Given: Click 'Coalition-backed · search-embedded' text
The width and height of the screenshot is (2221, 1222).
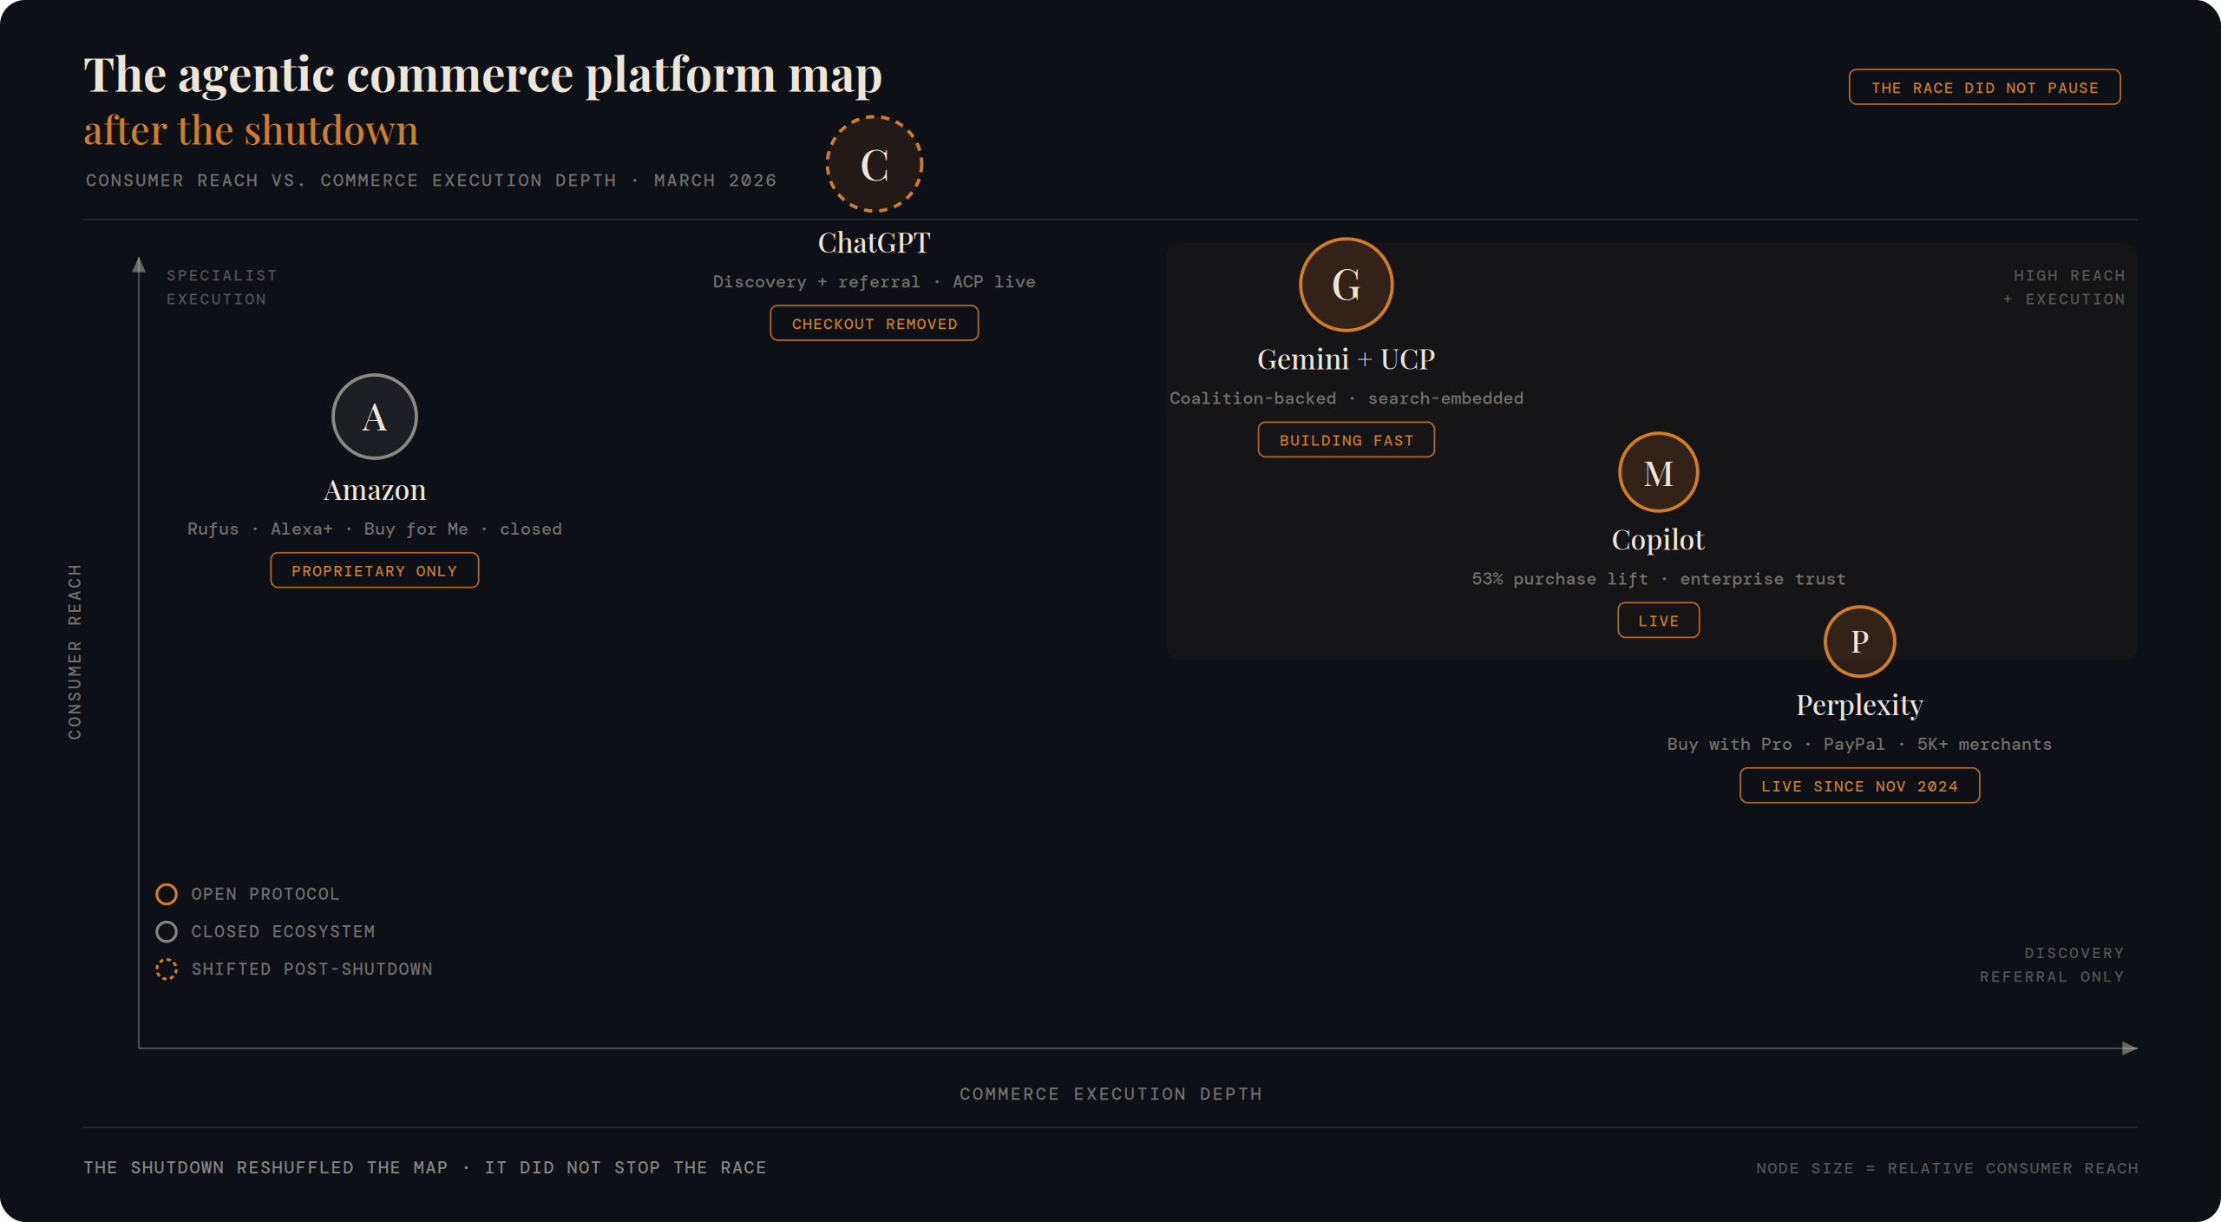Looking at the screenshot, I should pyautogui.click(x=1346, y=398).
